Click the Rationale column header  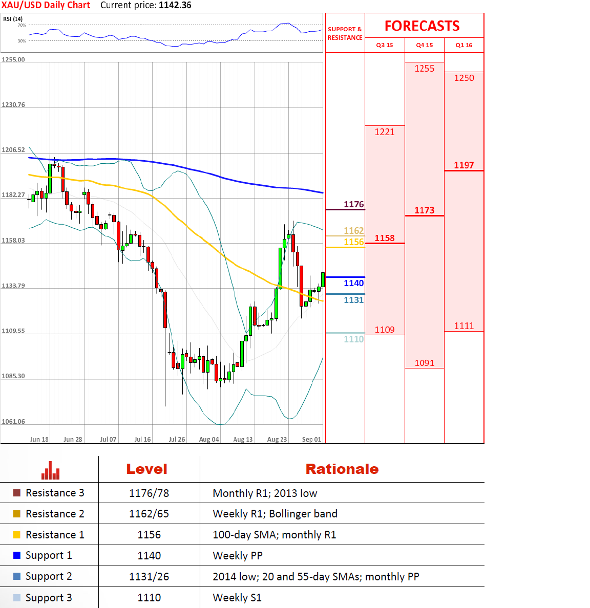[342, 469]
